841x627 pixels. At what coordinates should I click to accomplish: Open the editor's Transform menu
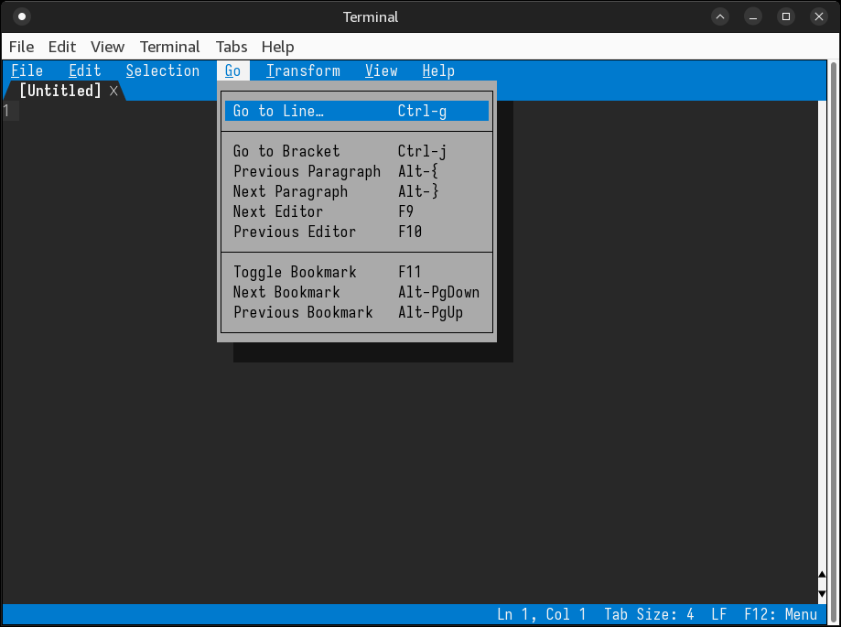tap(303, 70)
